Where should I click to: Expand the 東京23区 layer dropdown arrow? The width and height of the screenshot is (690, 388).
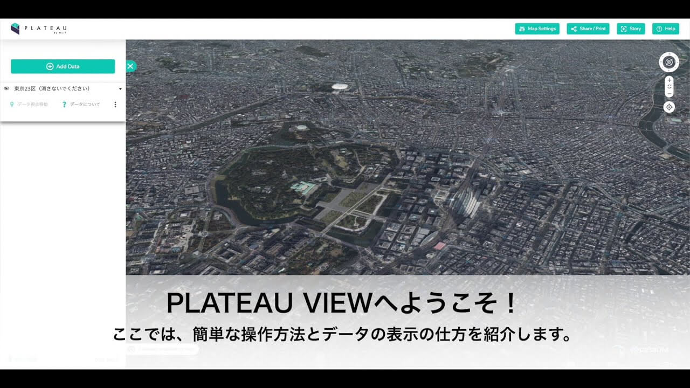[x=120, y=89]
